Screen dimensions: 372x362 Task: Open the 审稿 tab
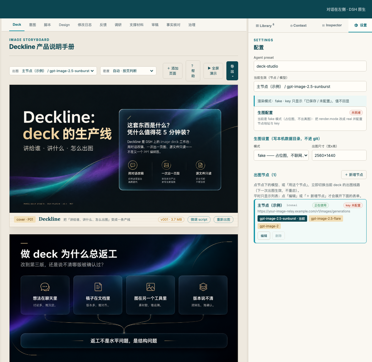[155, 25]
